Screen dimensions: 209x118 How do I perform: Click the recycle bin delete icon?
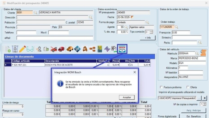coord(15,49)
